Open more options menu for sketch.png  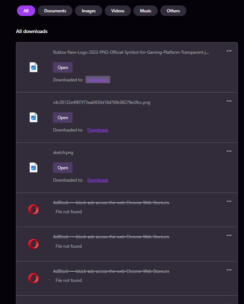[229, 151]
